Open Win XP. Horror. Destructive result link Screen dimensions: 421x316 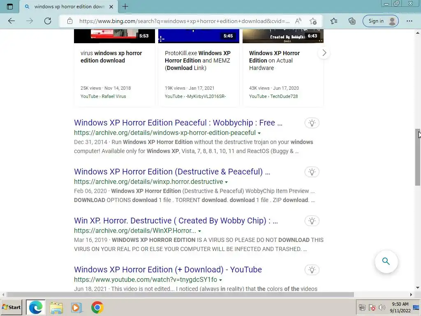(x=176, y=221)
